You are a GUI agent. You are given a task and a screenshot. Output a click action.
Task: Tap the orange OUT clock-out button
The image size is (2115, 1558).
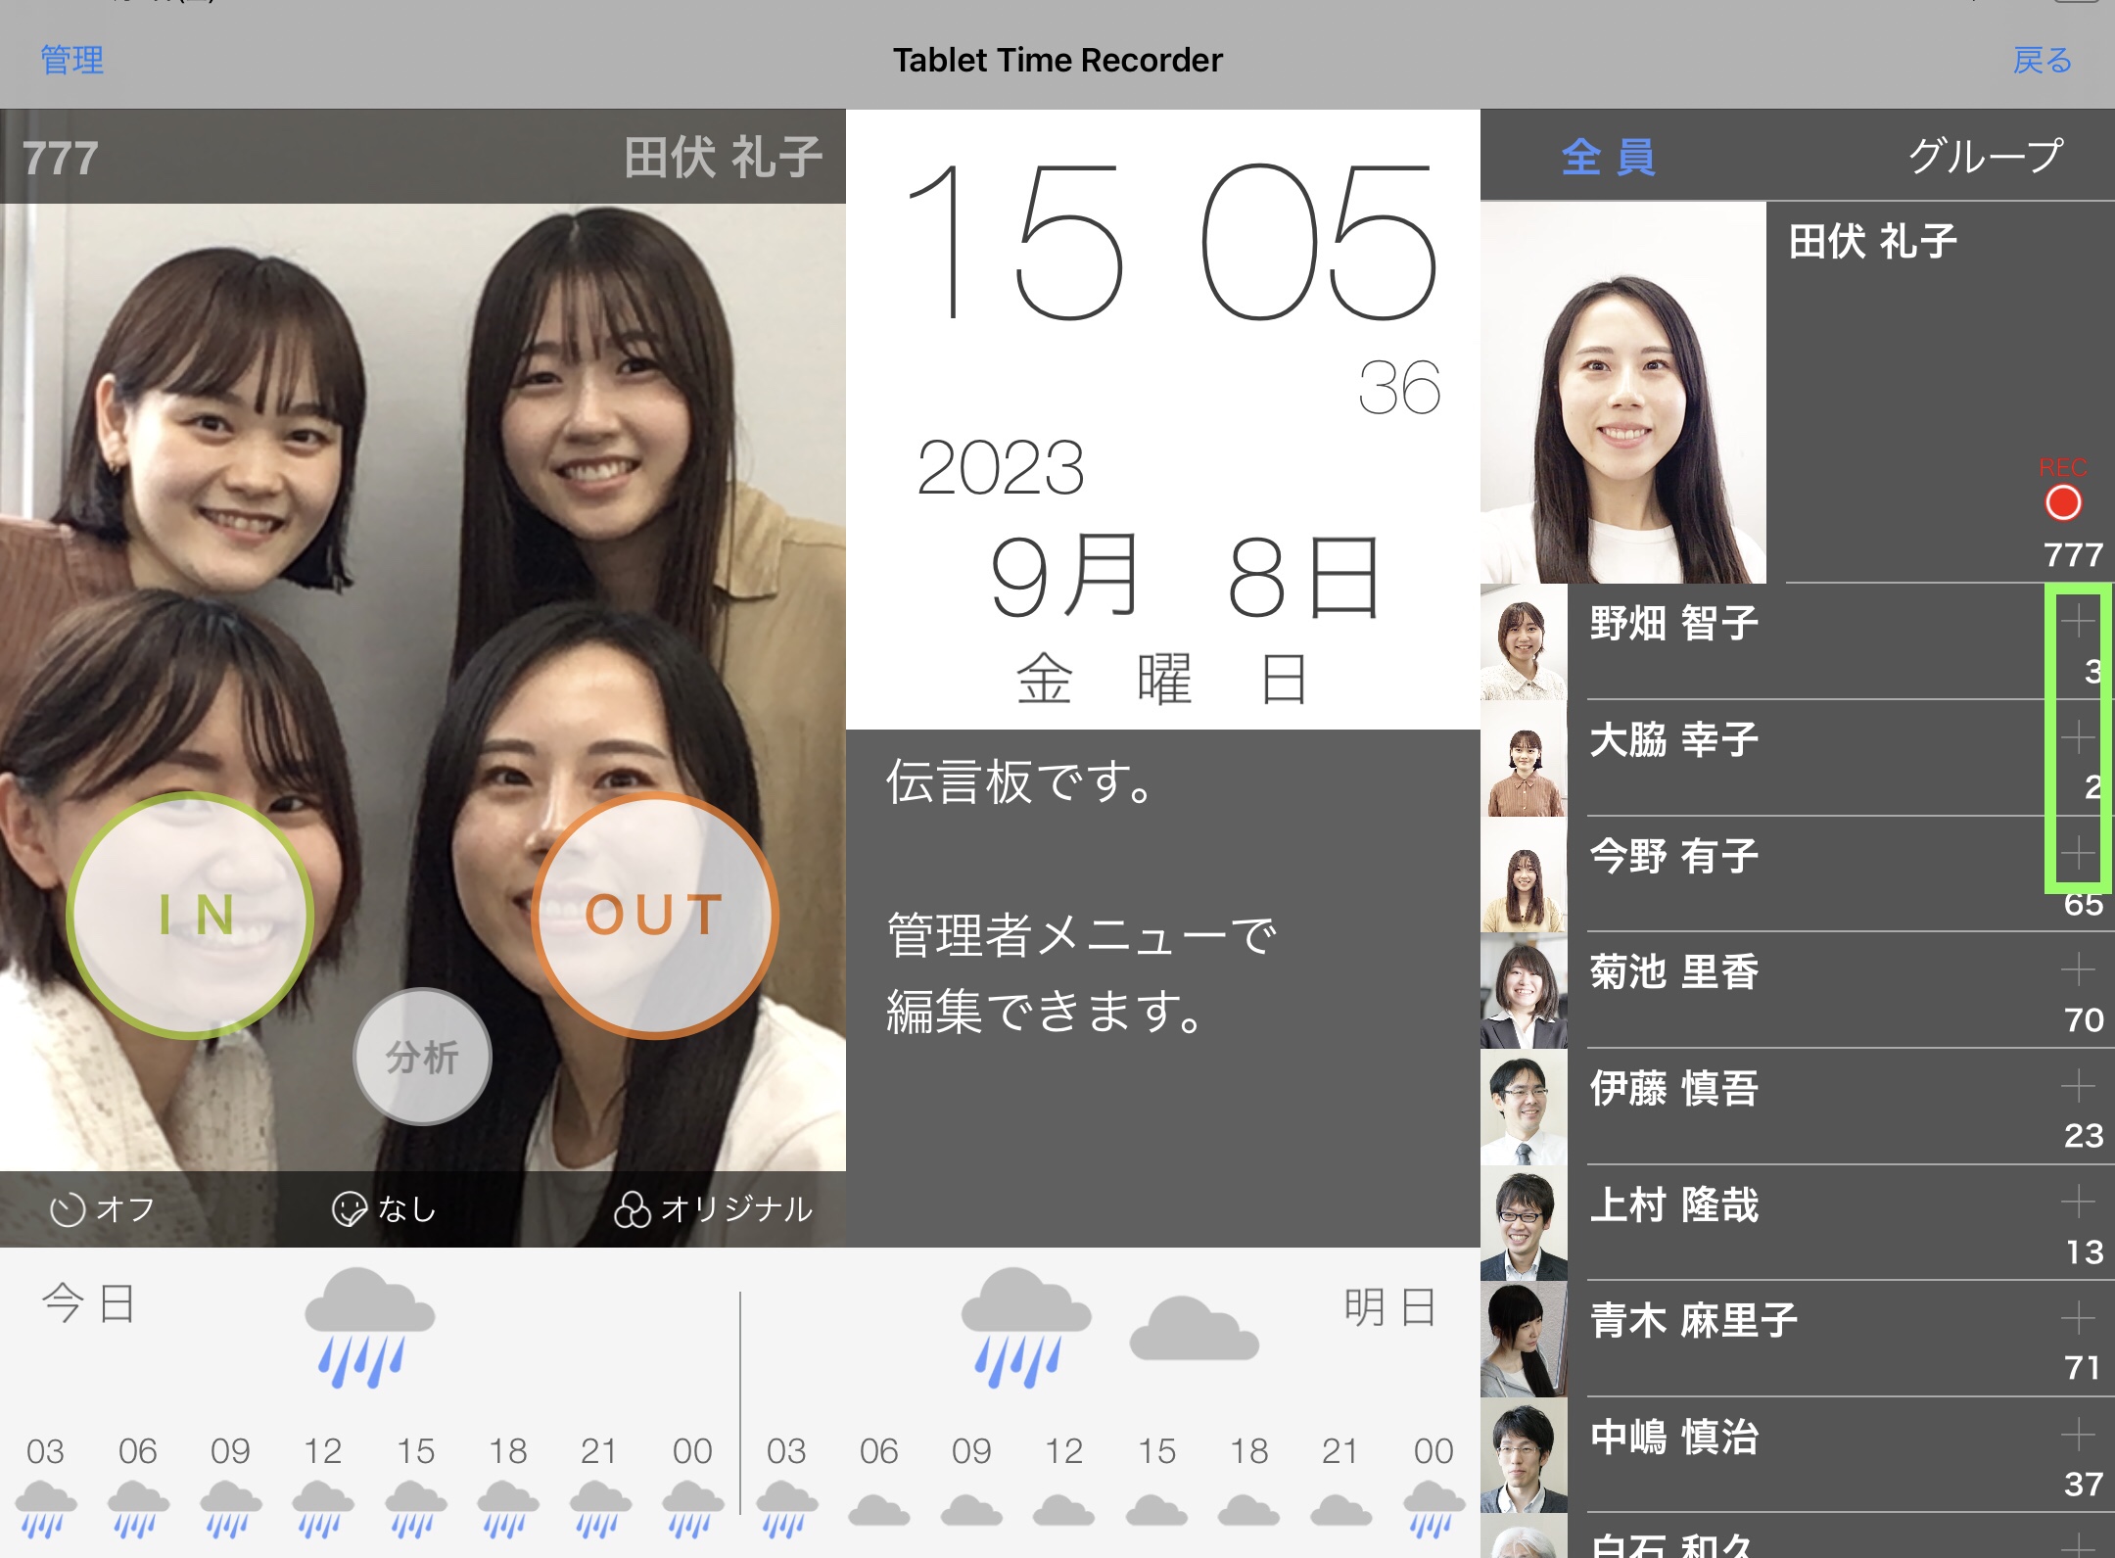[x=654, y=915]
